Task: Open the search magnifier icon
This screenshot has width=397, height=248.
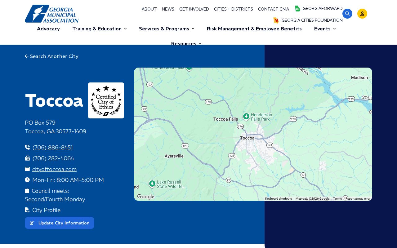Action: [x=347, y=14]
